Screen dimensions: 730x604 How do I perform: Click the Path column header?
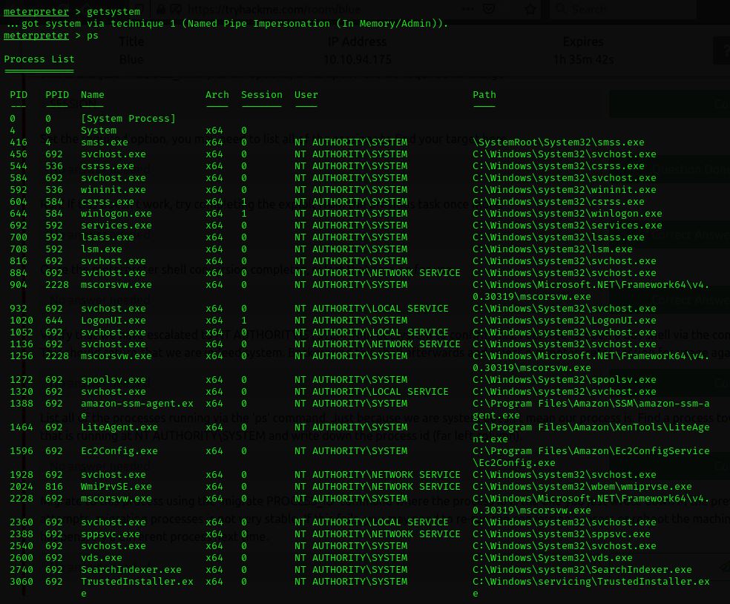click(484, 94)
